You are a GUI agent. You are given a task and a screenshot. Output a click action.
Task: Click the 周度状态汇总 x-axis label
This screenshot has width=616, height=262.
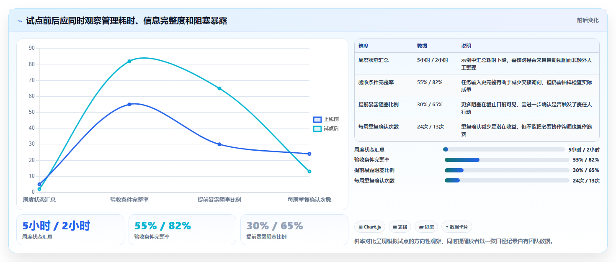pos(39,200)
